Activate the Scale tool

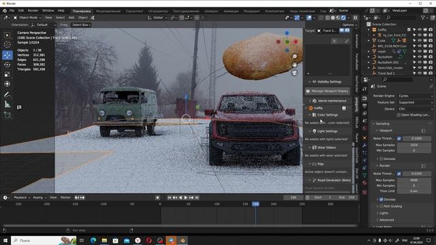click(x=7, y=74)
